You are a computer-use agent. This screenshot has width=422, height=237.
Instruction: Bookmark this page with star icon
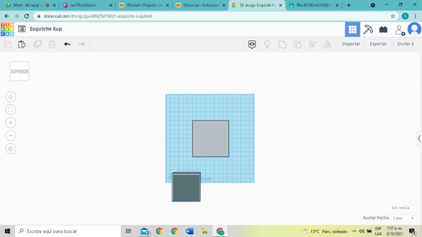(x=393, y=16)
